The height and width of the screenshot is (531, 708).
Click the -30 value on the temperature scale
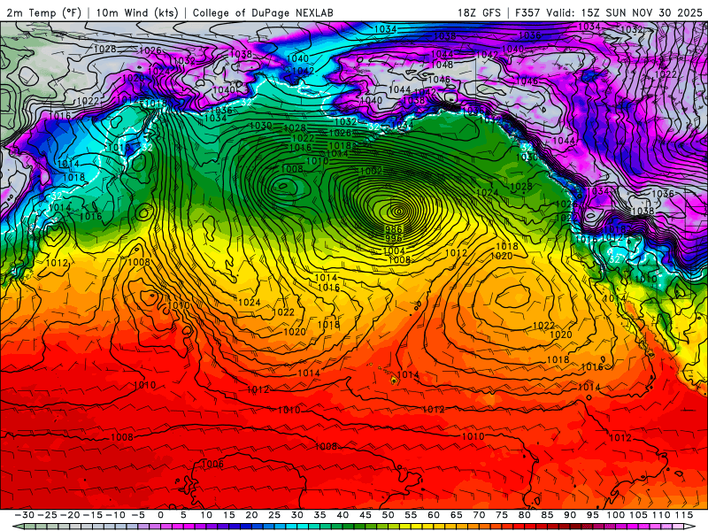25,515
